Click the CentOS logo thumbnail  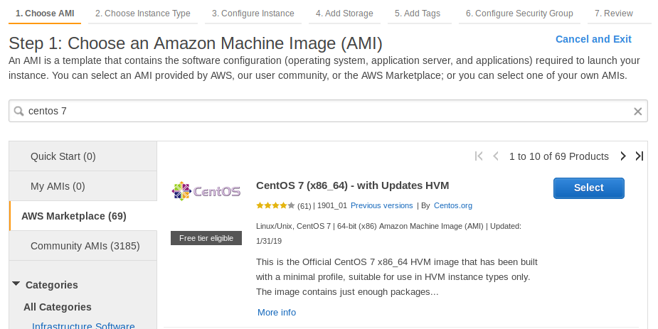coord(206,192)
